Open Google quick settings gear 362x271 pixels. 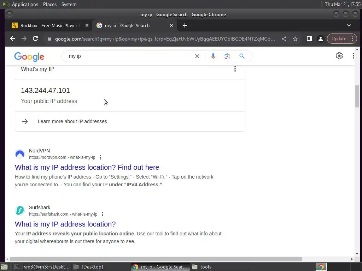339,56
